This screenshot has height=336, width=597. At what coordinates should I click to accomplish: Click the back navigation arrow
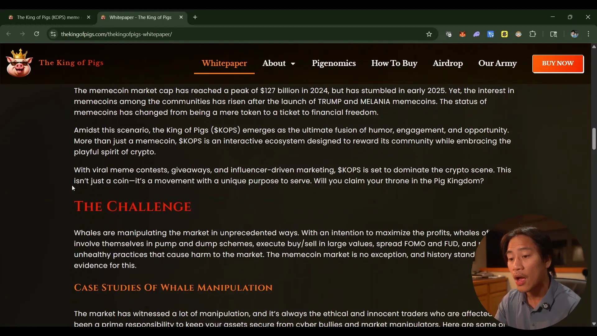coord(9,34)
